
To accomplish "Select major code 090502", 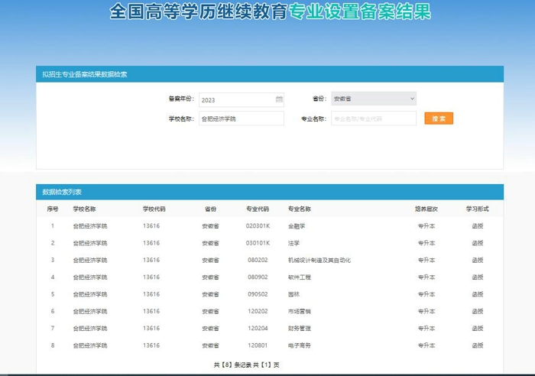I will tap(258, 294).
